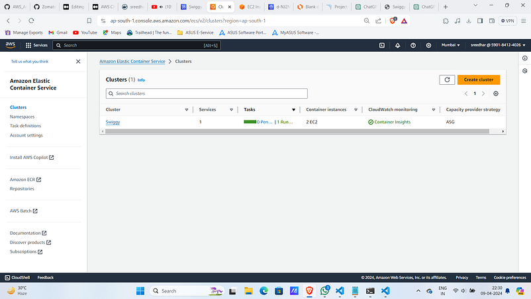Screen dimensions: 531x299
Task: Go to the previous clusters page
Action: [x=466, y=93]
